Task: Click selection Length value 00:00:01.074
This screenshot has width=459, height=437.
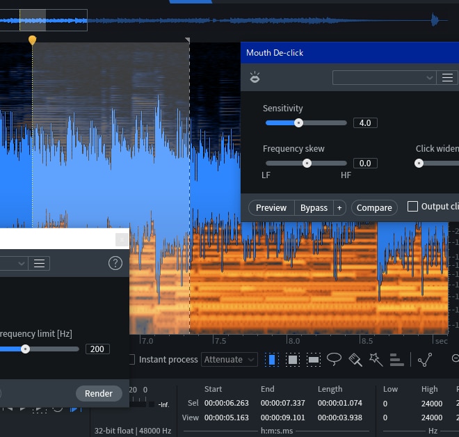Action: 340,403
